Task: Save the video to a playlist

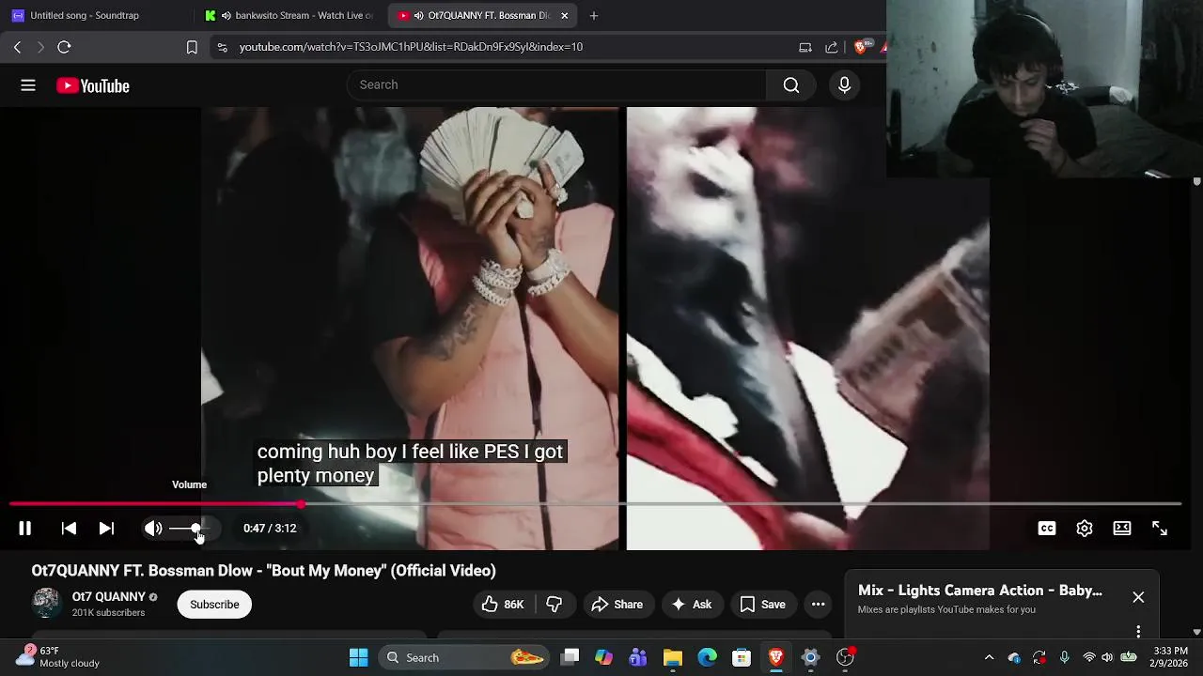Action: click(762, 605)
